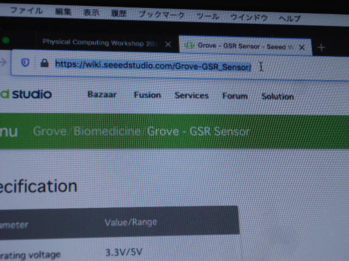Click the 3.3V/5V voltage value
The height and width of the screenshot is (261, 349).
(x=124, y=252)
